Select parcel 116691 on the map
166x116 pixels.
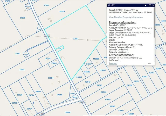[x=103, y=70]
